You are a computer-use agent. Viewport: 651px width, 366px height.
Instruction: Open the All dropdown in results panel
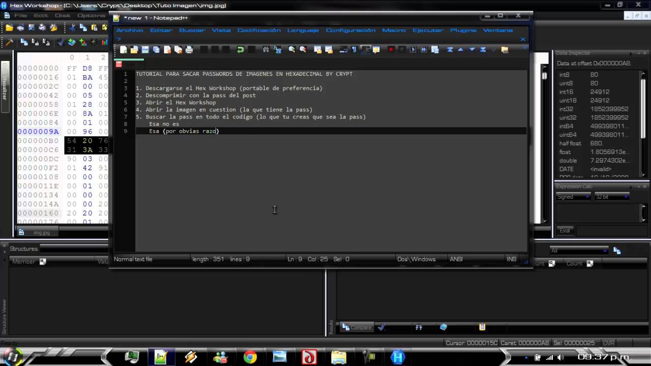coord(579,250)
